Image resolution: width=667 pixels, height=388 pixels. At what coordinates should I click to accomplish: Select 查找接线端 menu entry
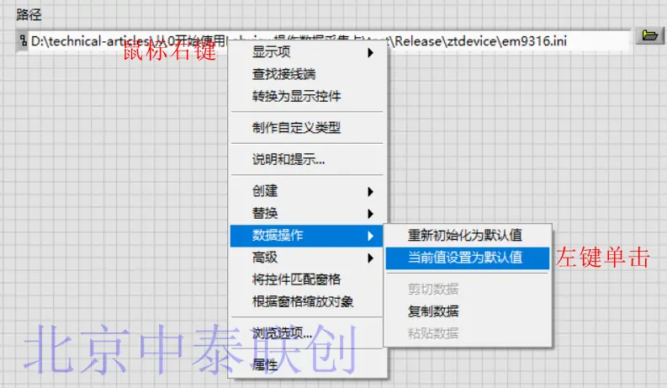click(307, 74)
